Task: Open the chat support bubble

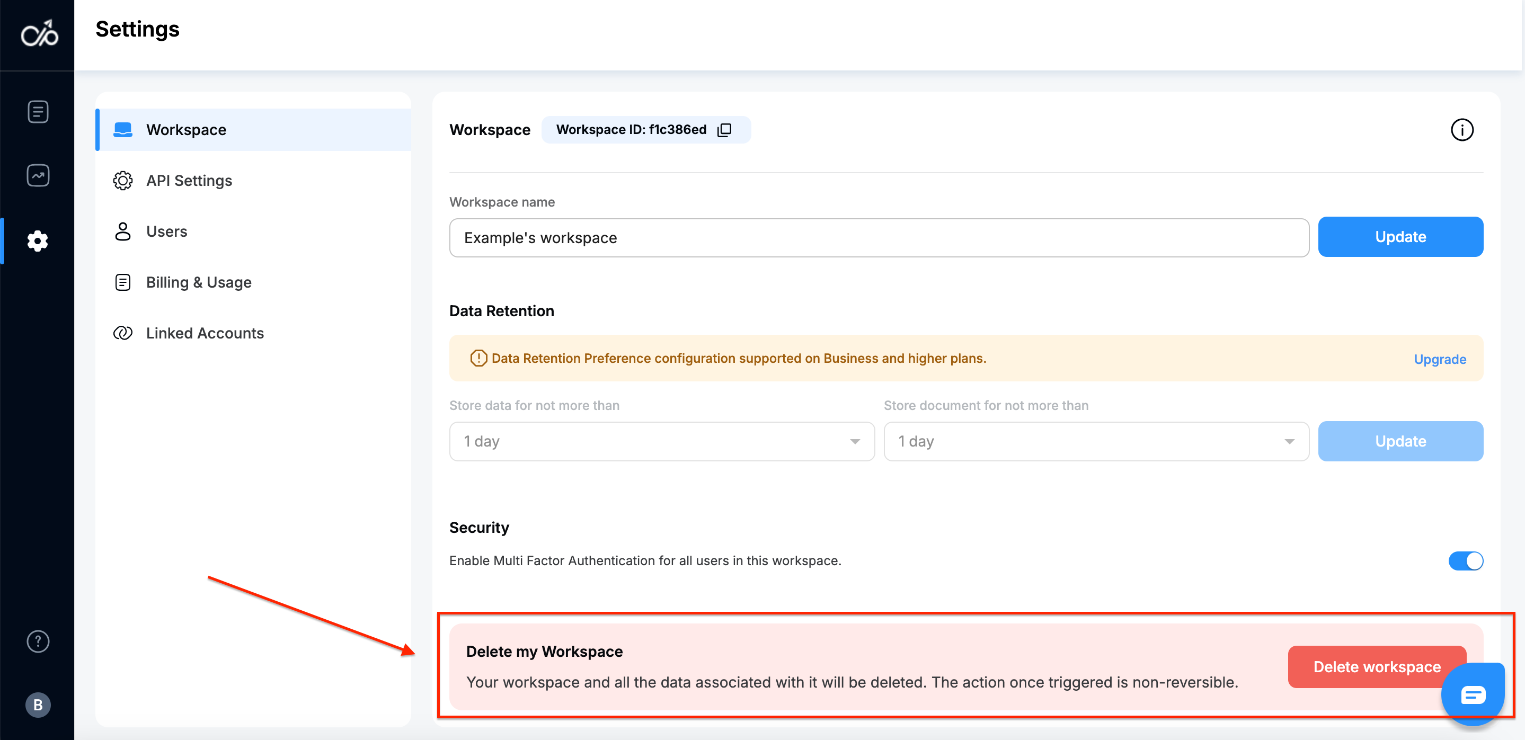Action: tap(1473, 694)
